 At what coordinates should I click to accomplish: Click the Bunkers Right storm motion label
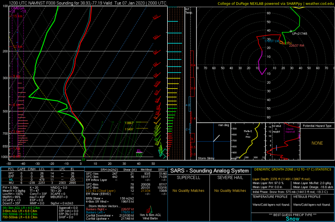[95, 209]
